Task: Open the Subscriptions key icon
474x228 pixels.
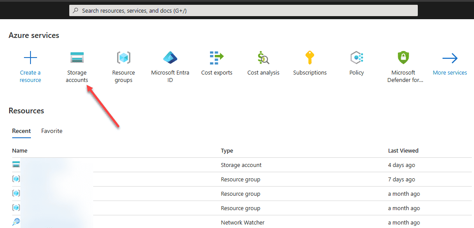Action: 310,58
